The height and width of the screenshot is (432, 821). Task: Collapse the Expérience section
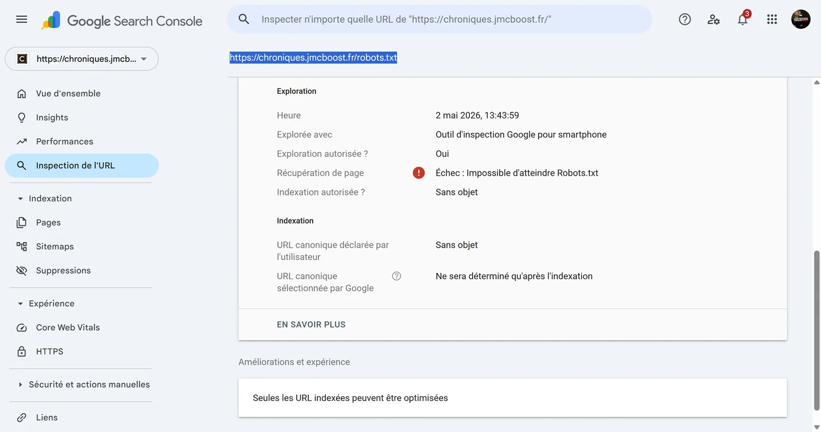(46, 304)
